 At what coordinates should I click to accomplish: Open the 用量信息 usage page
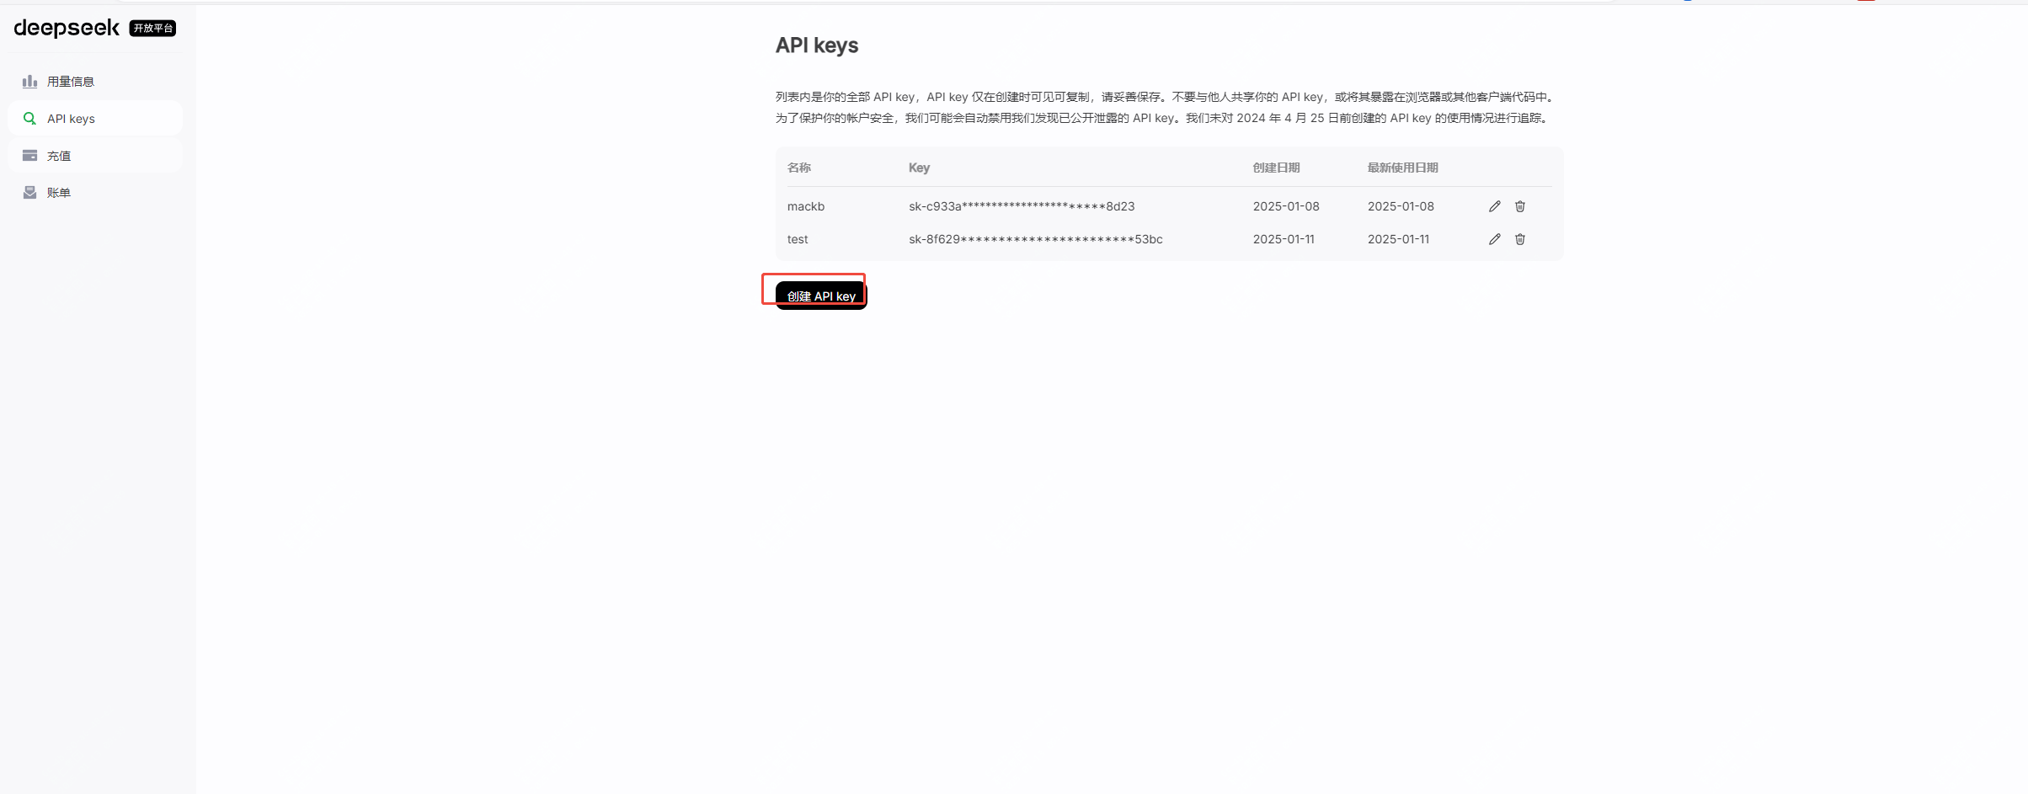[x=71, y=82]
